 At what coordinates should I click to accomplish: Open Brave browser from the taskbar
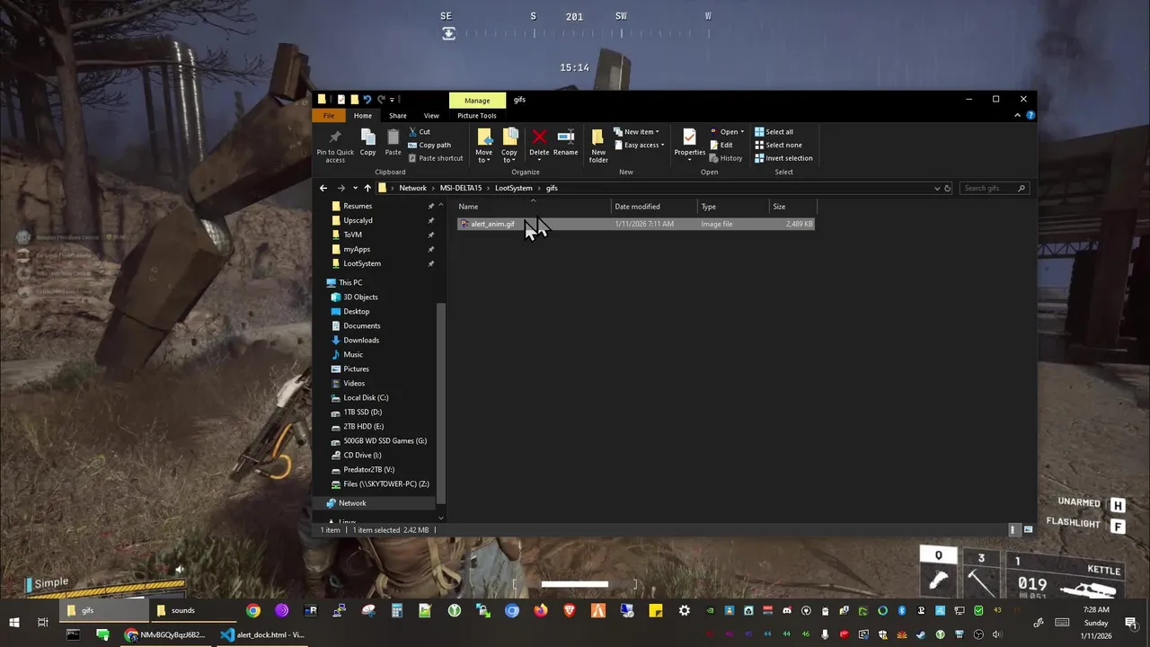[569, 610]
